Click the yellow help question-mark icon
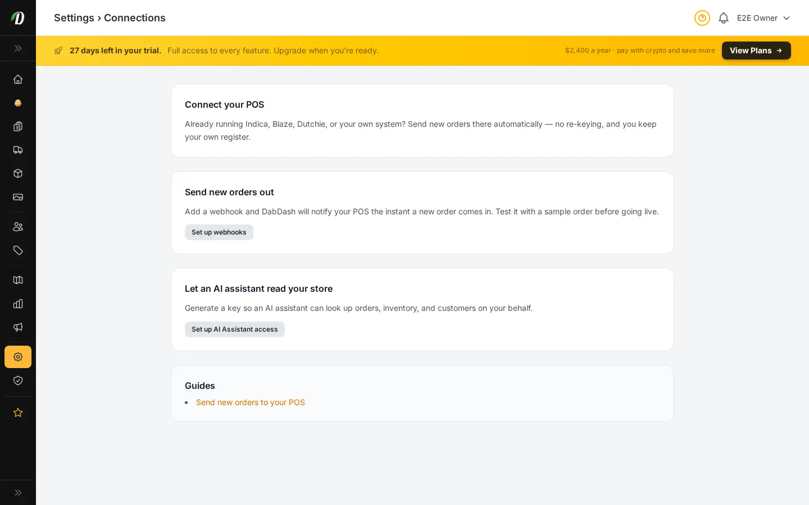Viewport: 809px width, 505px height. (702, 18)
